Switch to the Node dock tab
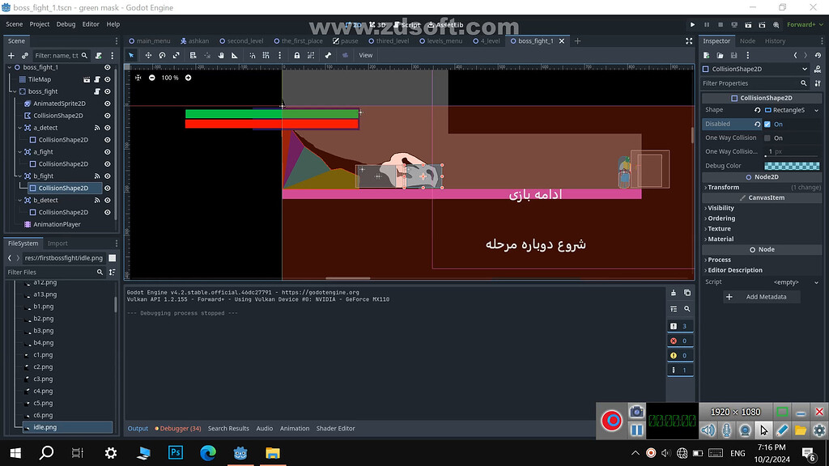This screenshot has height=466, width=829. [x=747, y=40]
